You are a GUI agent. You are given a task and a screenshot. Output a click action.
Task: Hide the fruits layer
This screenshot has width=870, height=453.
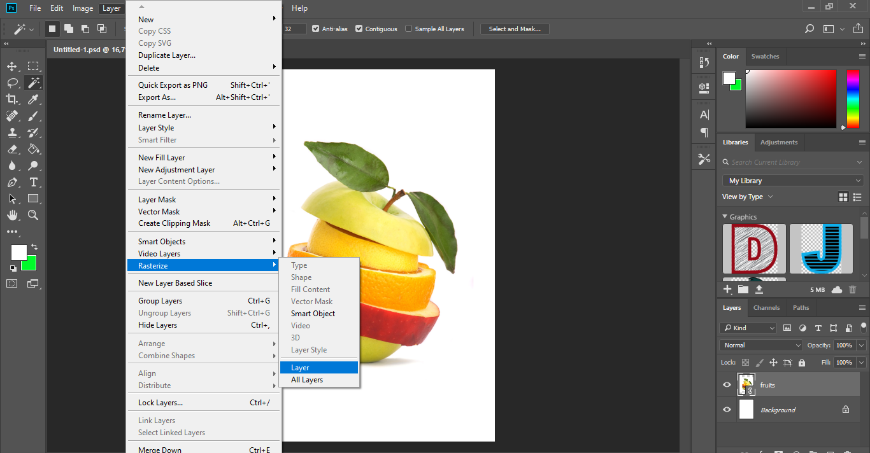[727, 385]
